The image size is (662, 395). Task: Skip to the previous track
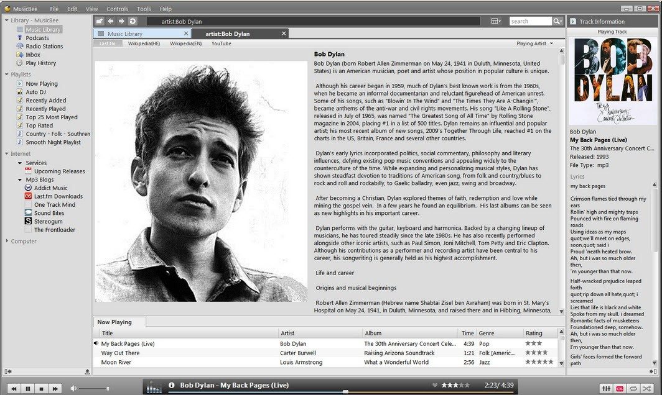click(x=14, y=389)
